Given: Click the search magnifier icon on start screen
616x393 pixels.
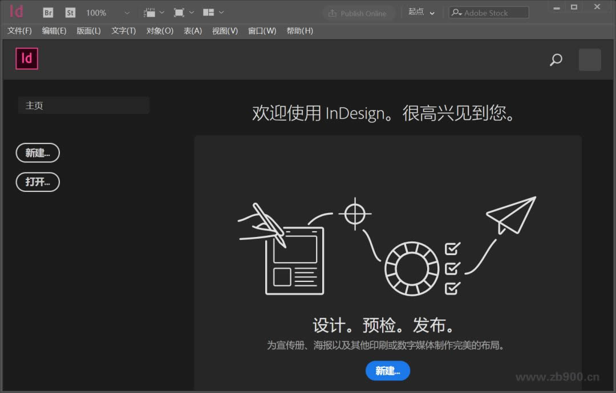Looking at the screenshot, I should (x=556, y=60).
